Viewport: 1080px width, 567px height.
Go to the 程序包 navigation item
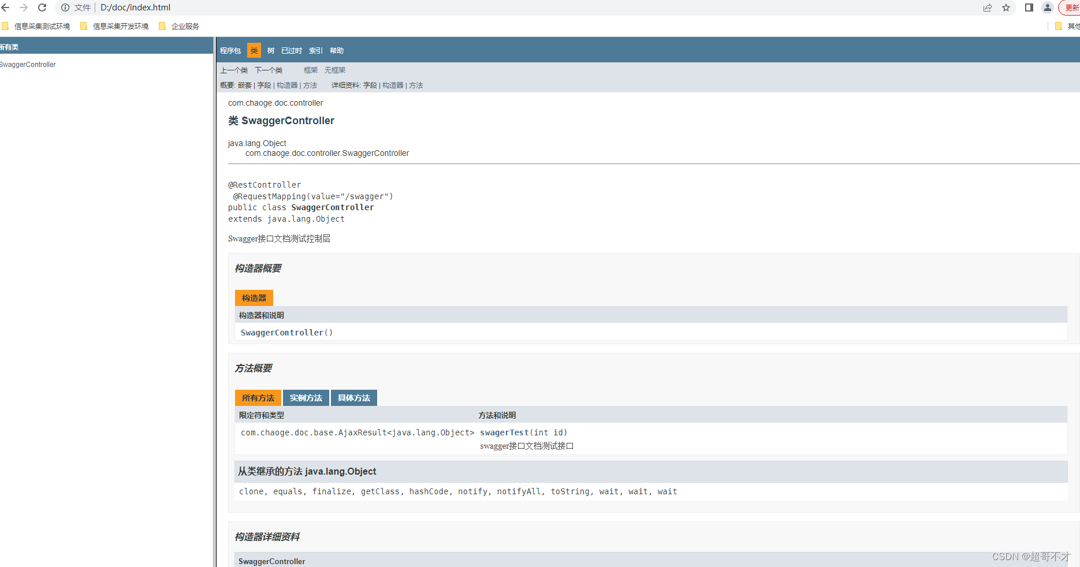(x=230, y=51)
